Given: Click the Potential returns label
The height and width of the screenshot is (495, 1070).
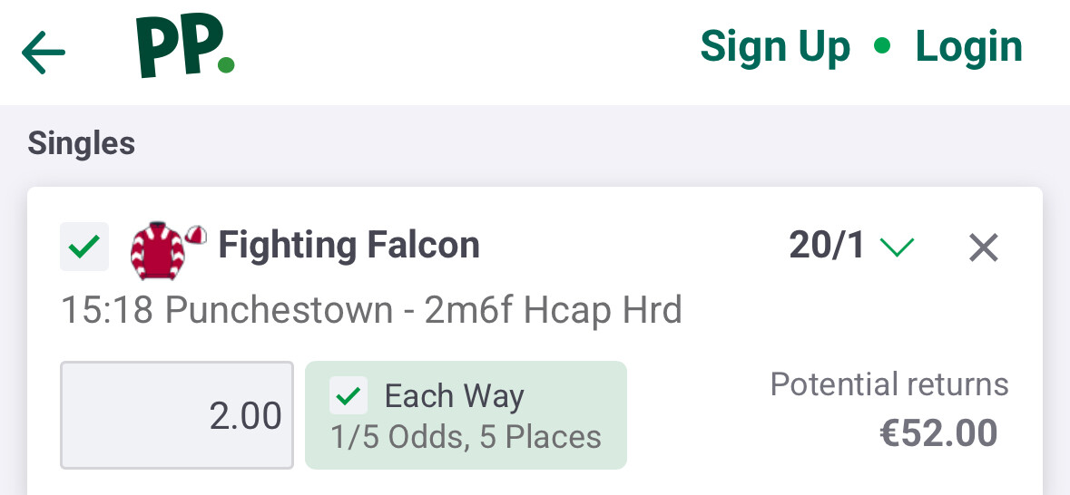Looking at the screenshot, I should click(888, 384).
